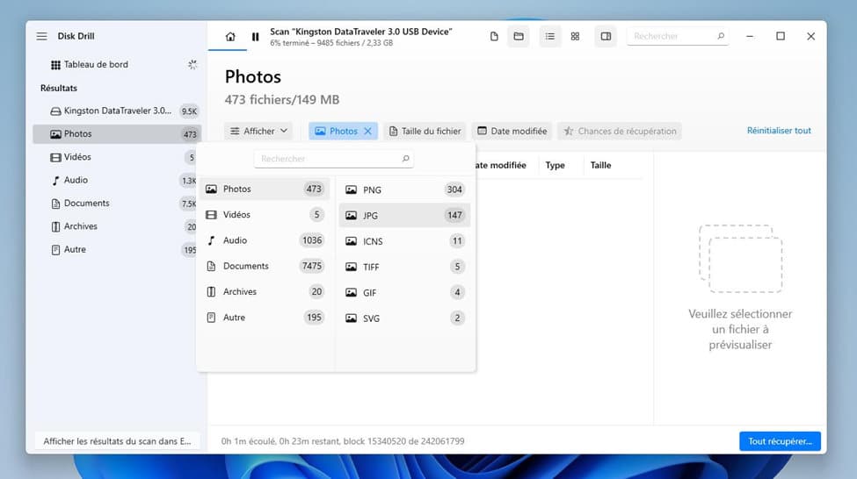This screenshot has height=479, width=857.
Task: Select JPG file type with 147 files
Action: (x=404, y=216)
